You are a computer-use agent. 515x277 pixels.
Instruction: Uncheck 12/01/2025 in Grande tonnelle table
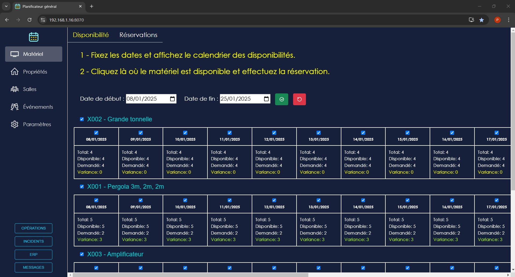coord(274,133)
